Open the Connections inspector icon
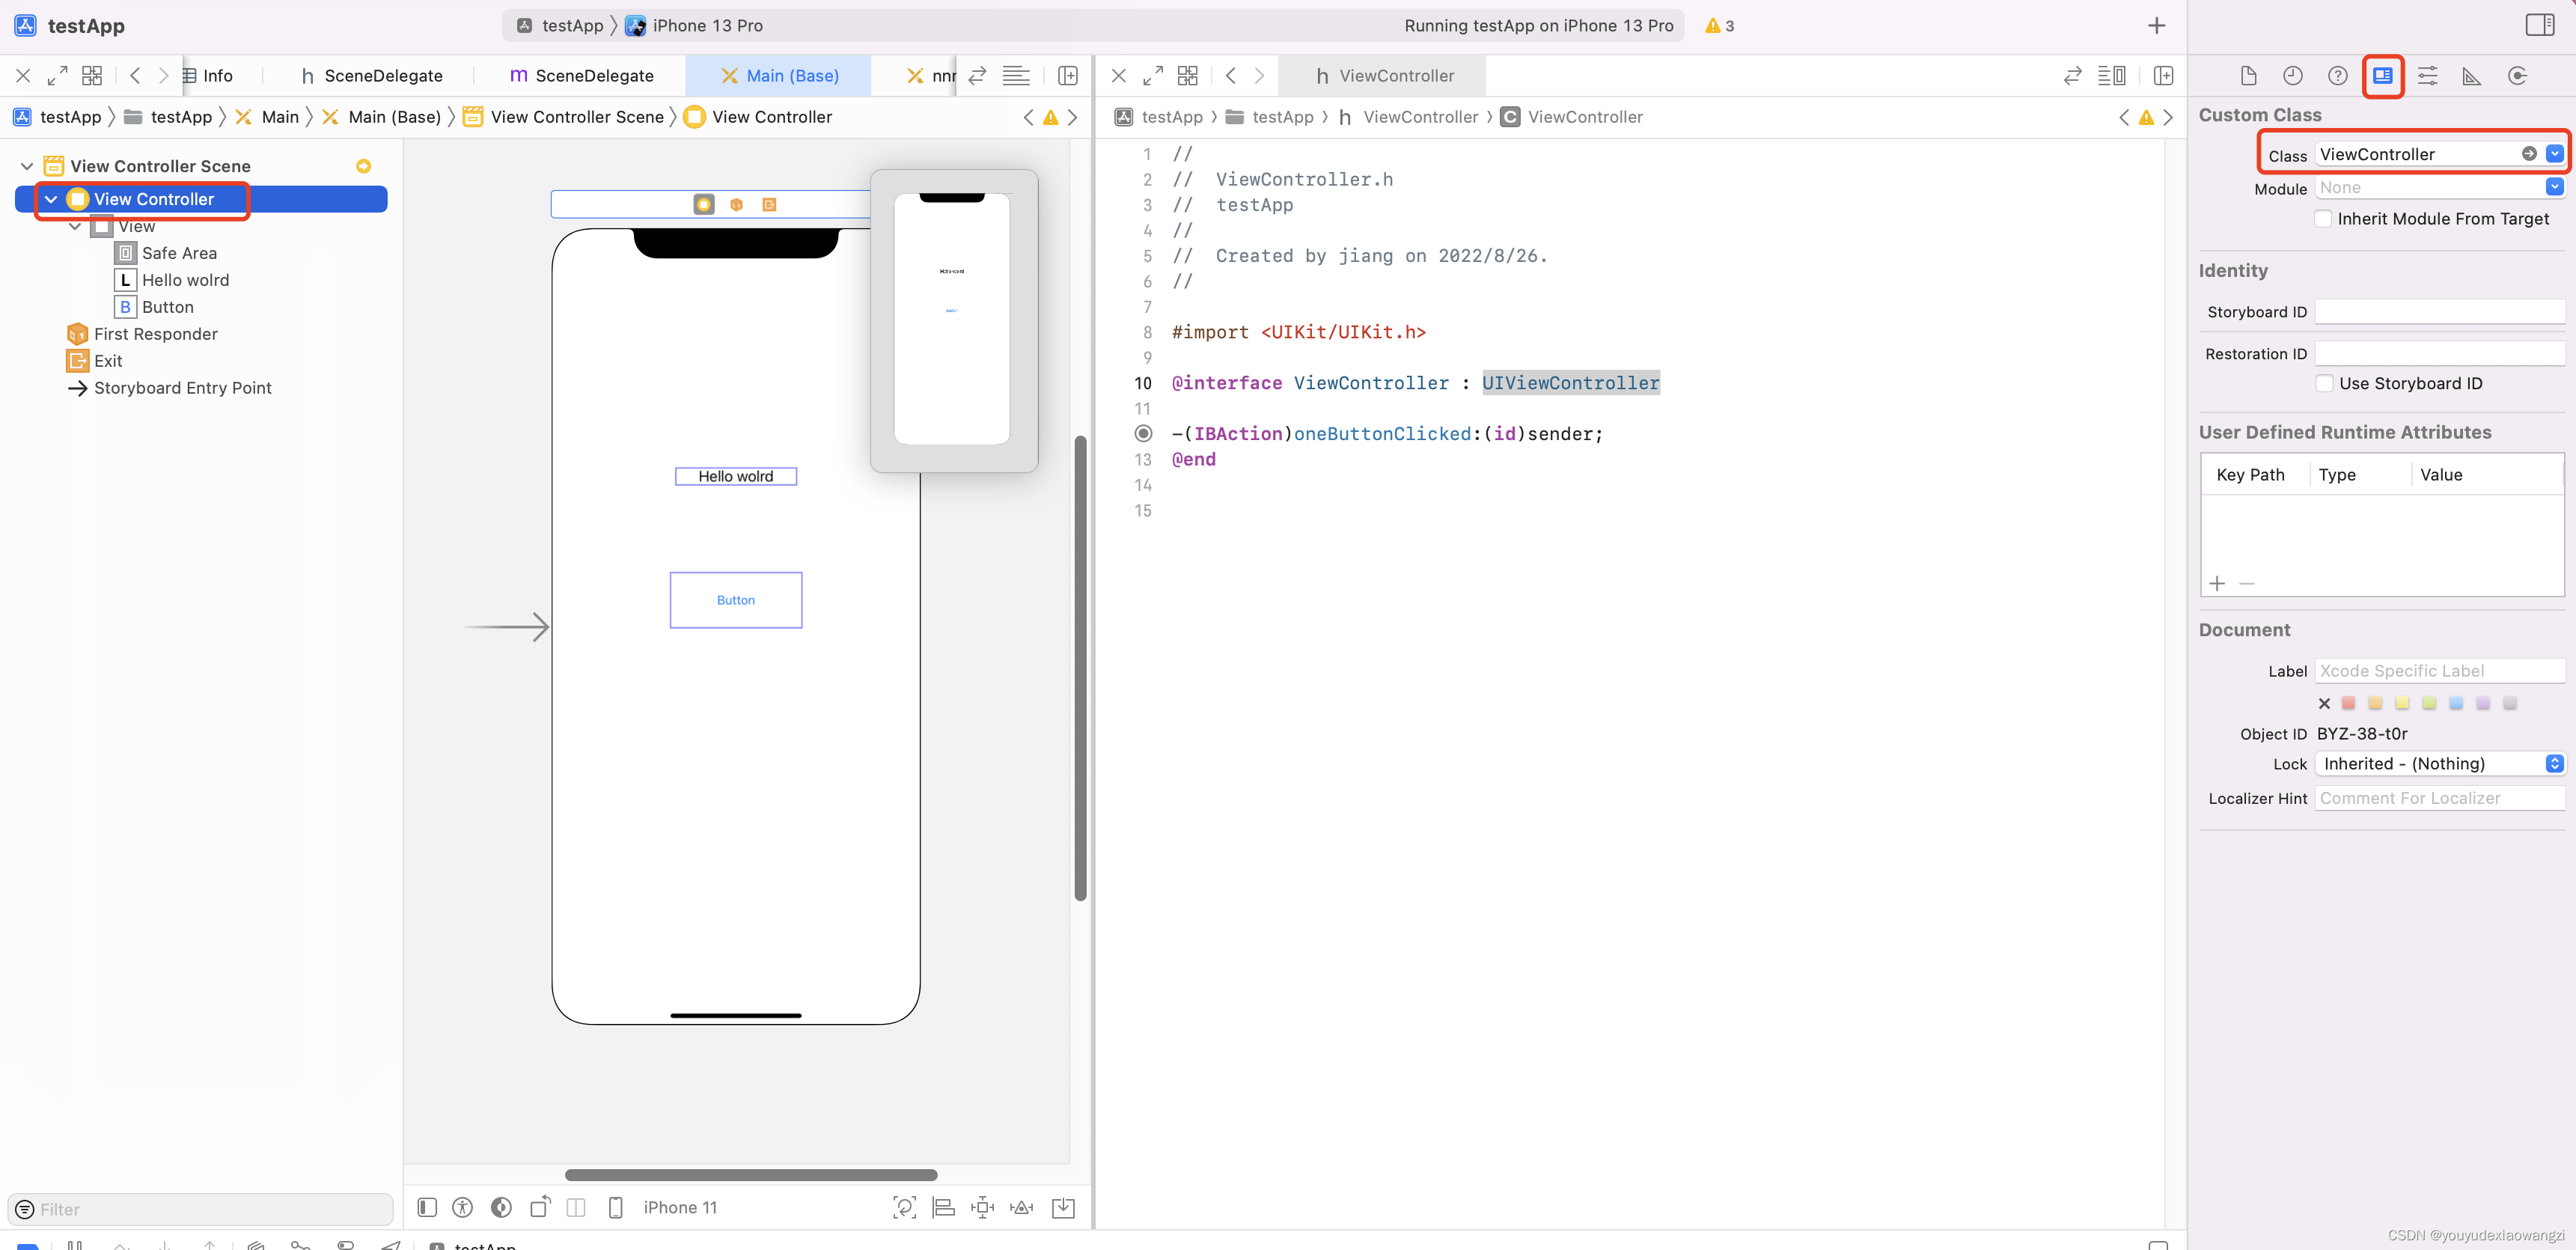Screen dimensions: 2576x1250 tap(2517, 76)
